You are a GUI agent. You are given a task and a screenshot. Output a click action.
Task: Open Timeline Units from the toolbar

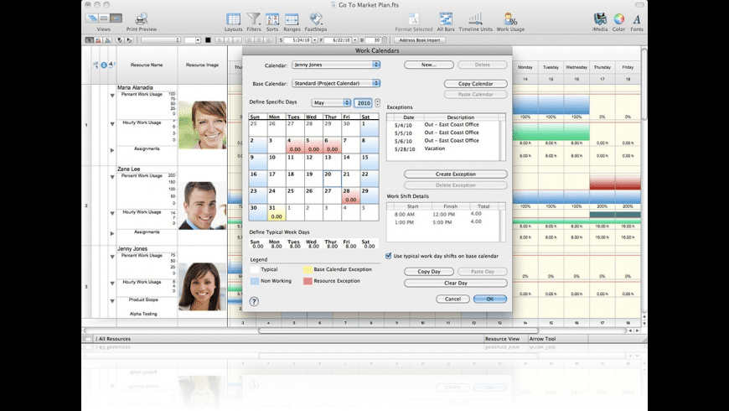click(475, 19)
